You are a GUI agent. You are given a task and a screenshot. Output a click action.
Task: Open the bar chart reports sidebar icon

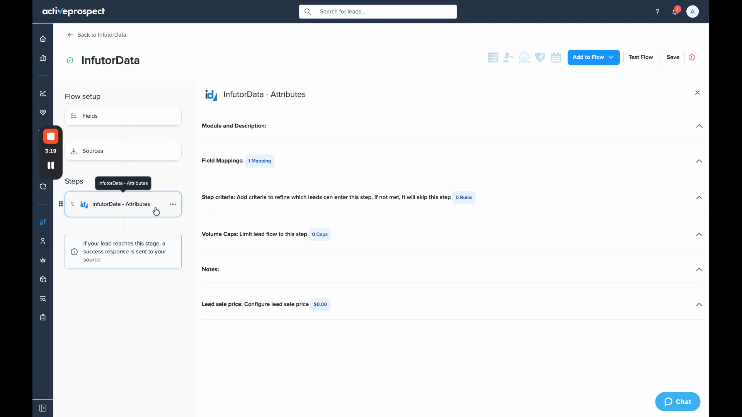[43, 58]
